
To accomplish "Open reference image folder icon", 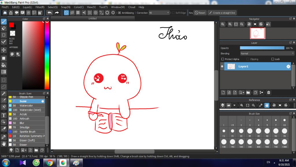I will [x=229, y=105].
